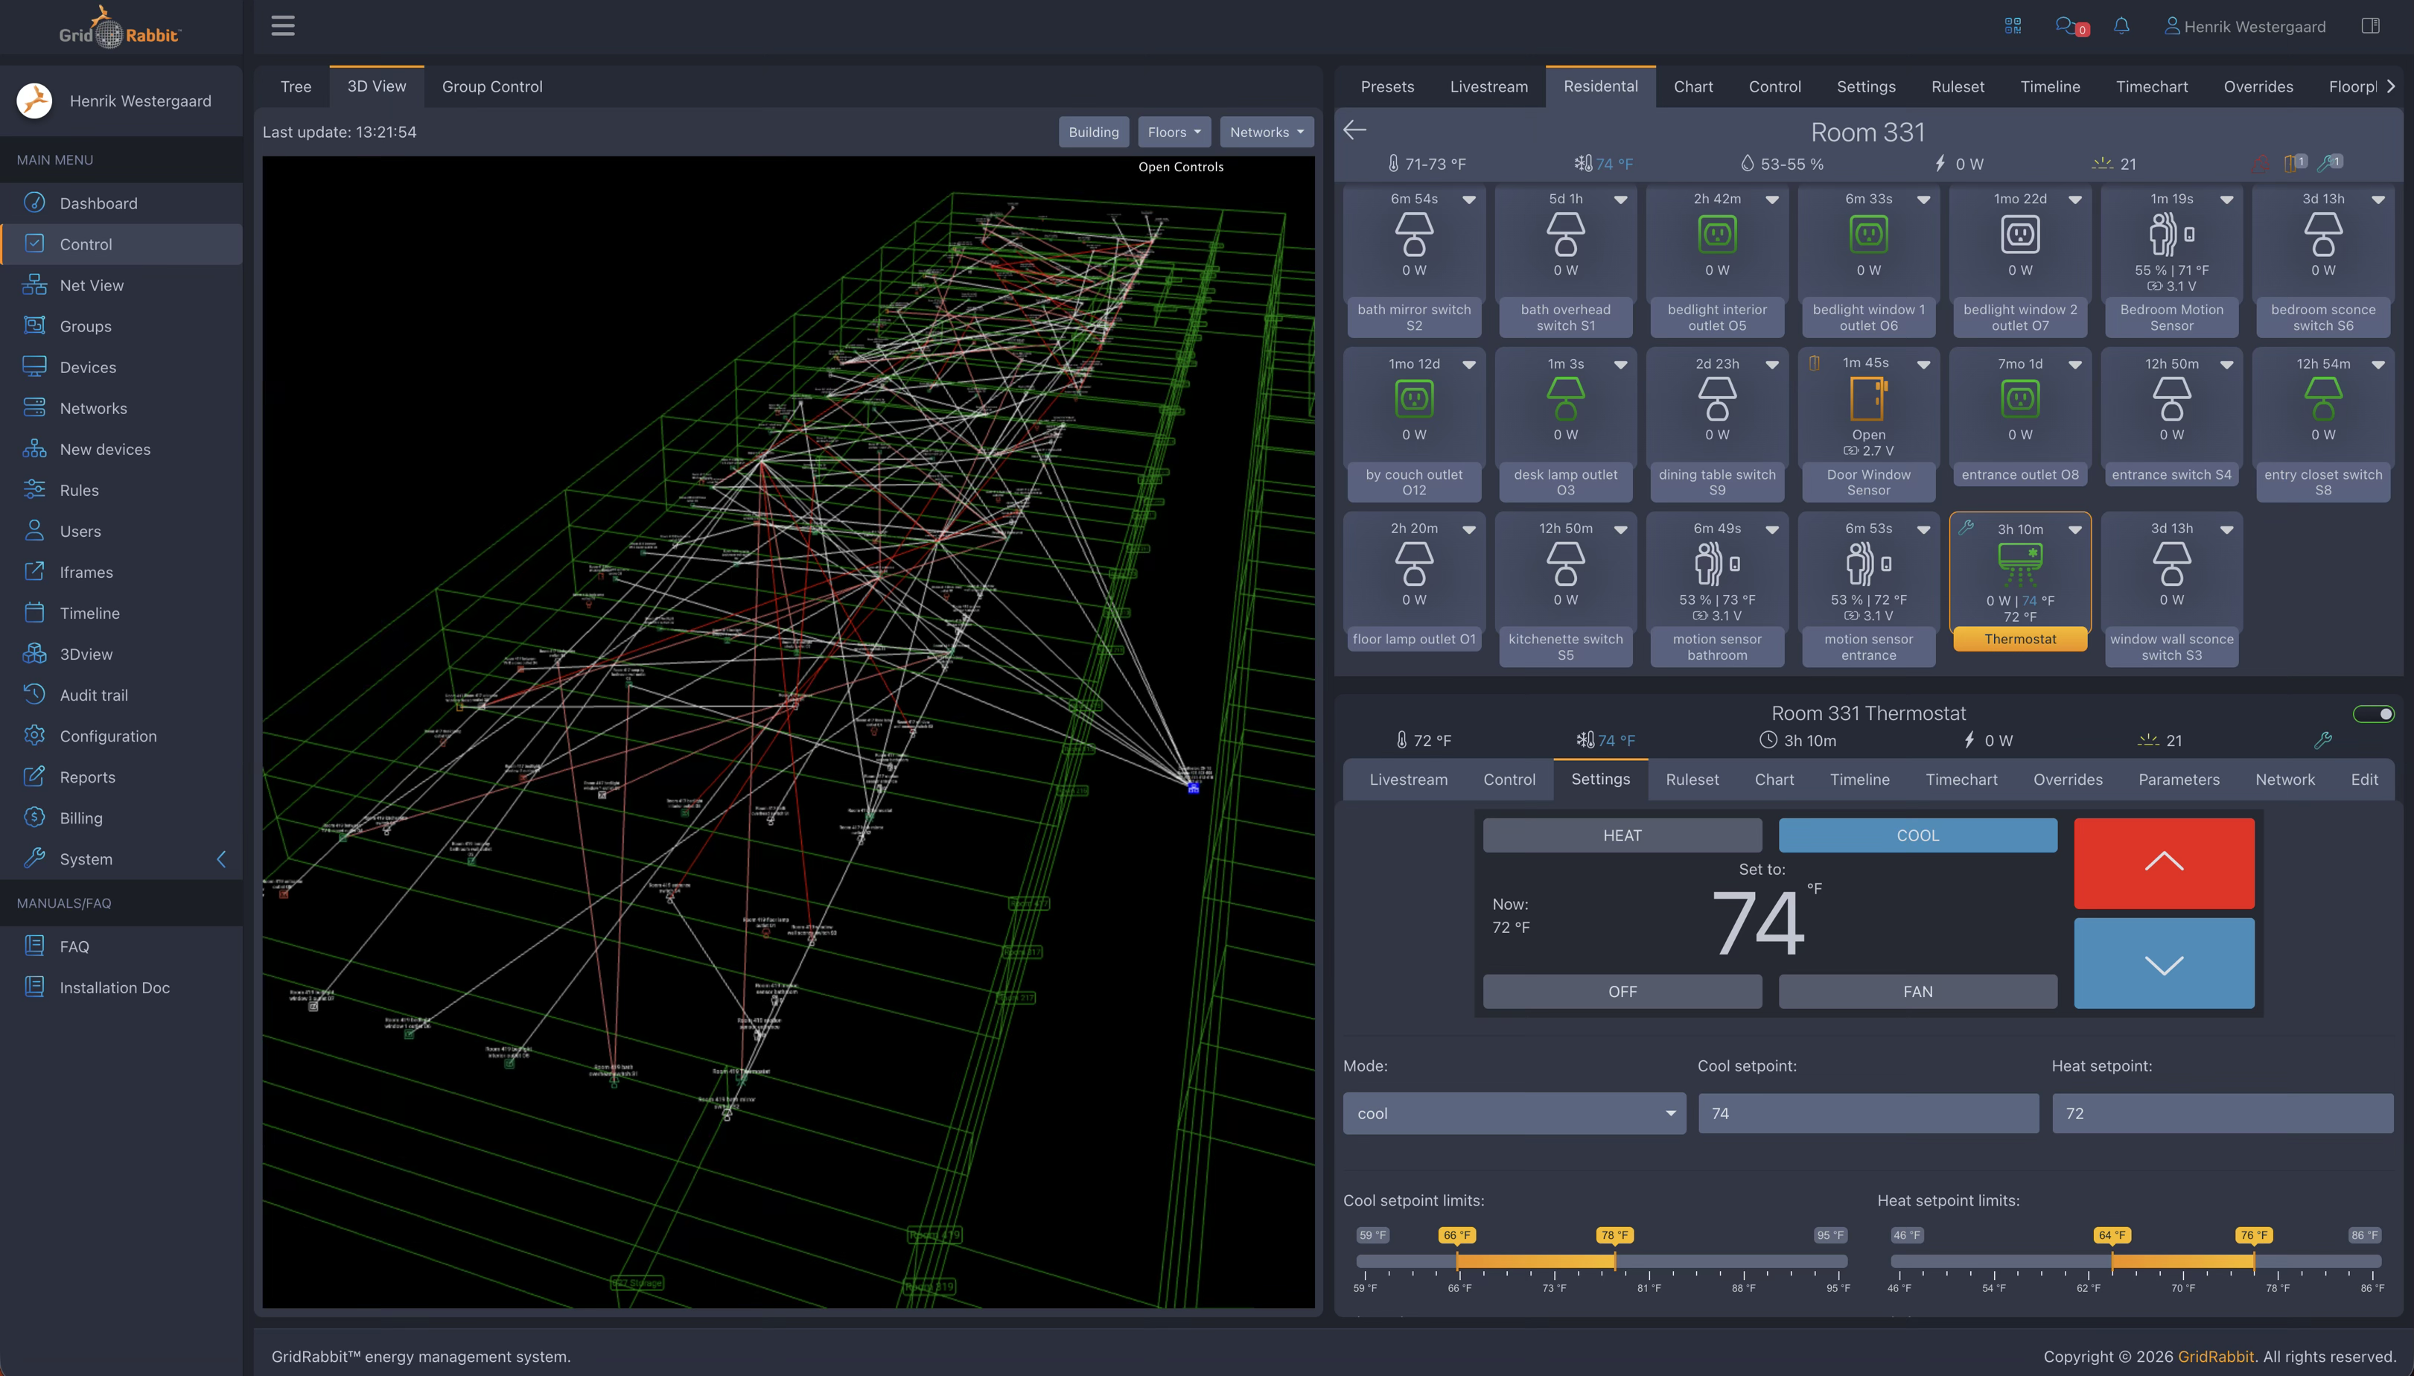The height and width of the screenshot is (1376, 2414).
Task: Click Open Controls in 3D view
Action: [x=1179, y=166]
